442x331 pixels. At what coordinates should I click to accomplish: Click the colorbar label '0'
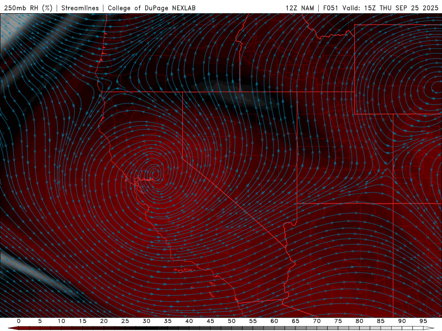19,321
